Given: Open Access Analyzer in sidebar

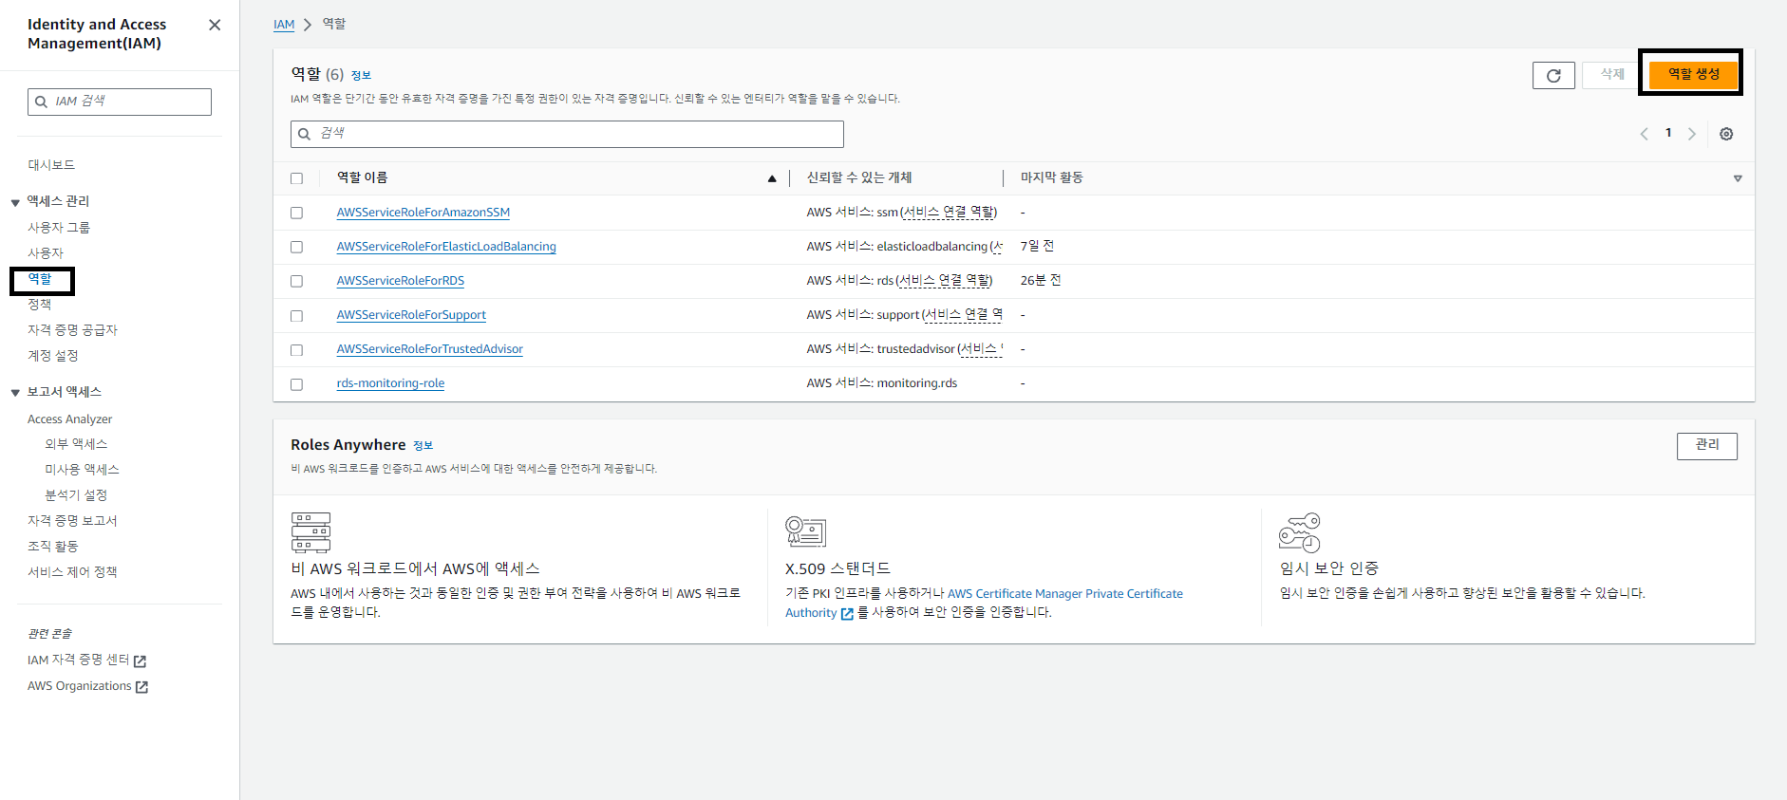Looking at the screenshot, I should point(69,419).
